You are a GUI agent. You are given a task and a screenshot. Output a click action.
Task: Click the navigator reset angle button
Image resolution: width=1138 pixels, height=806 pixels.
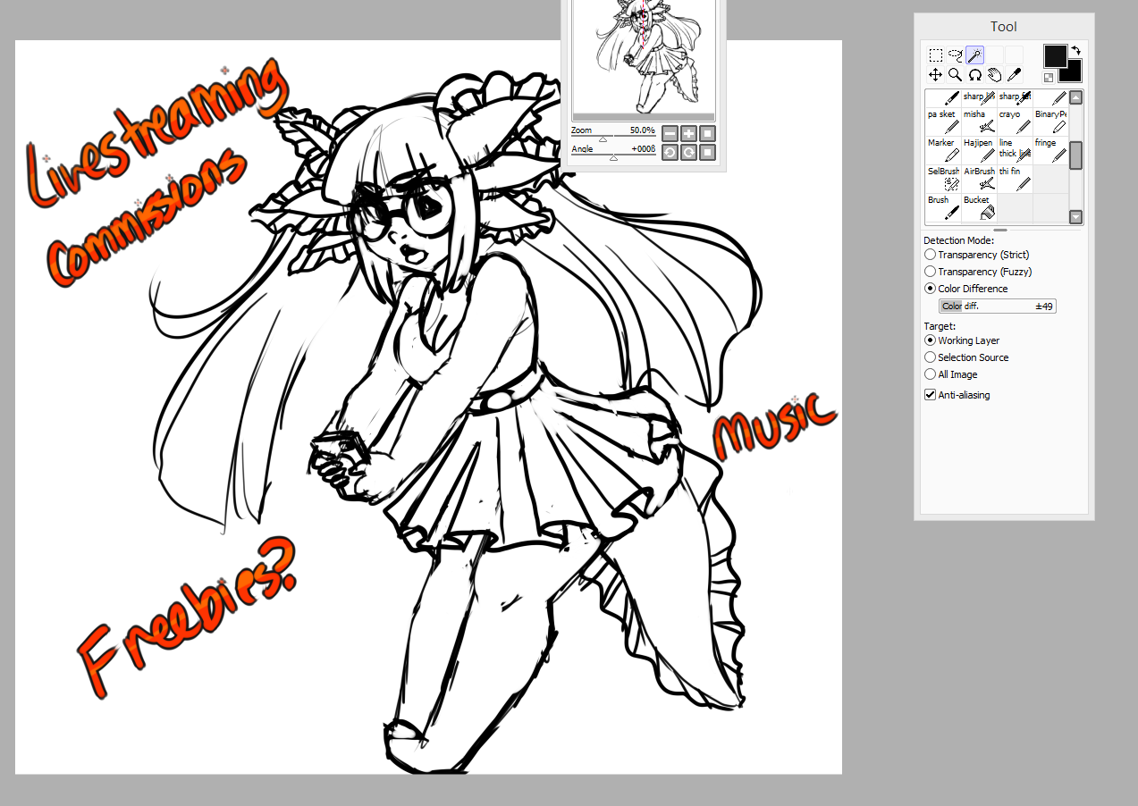tap(707, 152)
